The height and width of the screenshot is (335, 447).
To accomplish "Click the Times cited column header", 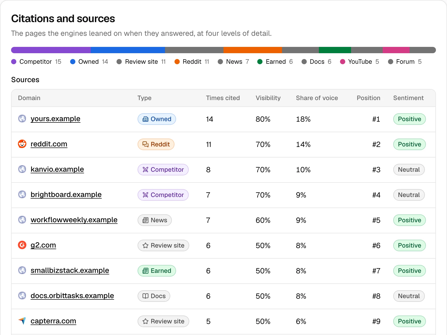I will (x=223, y=98).
